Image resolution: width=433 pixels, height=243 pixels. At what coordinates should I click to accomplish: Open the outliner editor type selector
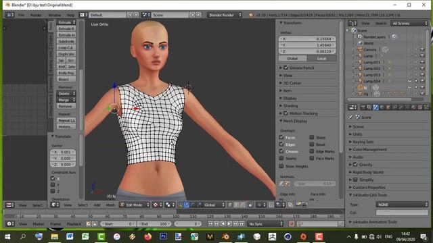352,24
